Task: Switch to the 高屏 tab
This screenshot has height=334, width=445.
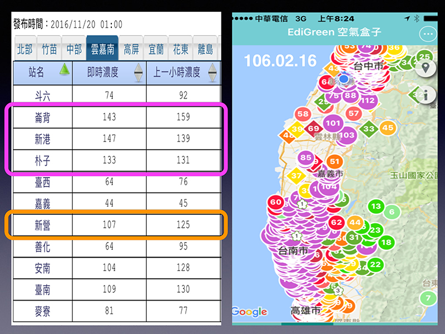Action: click(x=131, y=49)
